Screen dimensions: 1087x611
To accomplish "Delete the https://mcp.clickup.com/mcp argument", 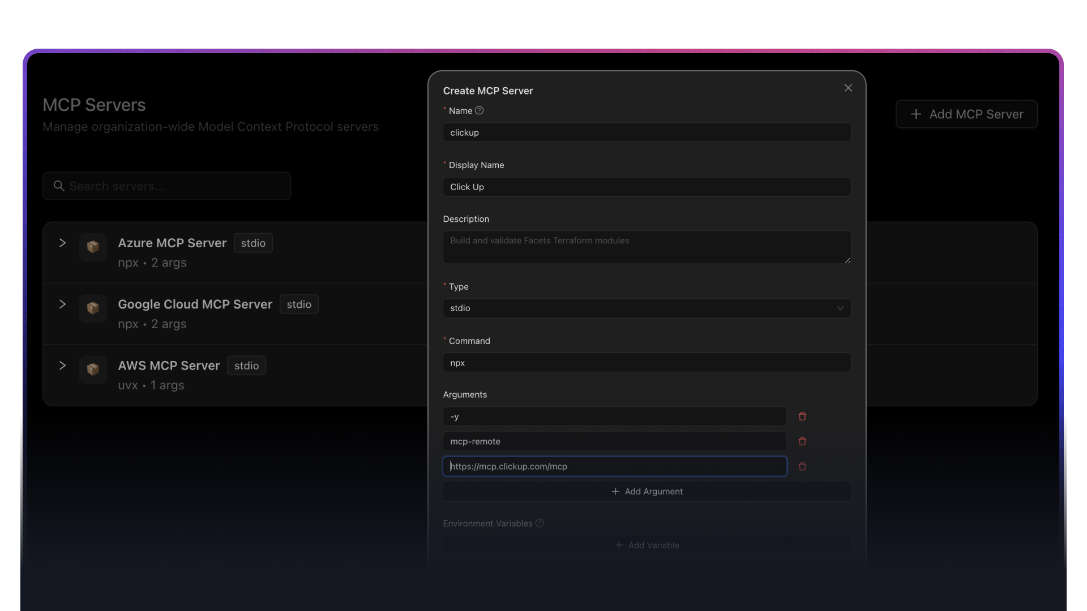I will pyautogui.click(x=802, y=466).
